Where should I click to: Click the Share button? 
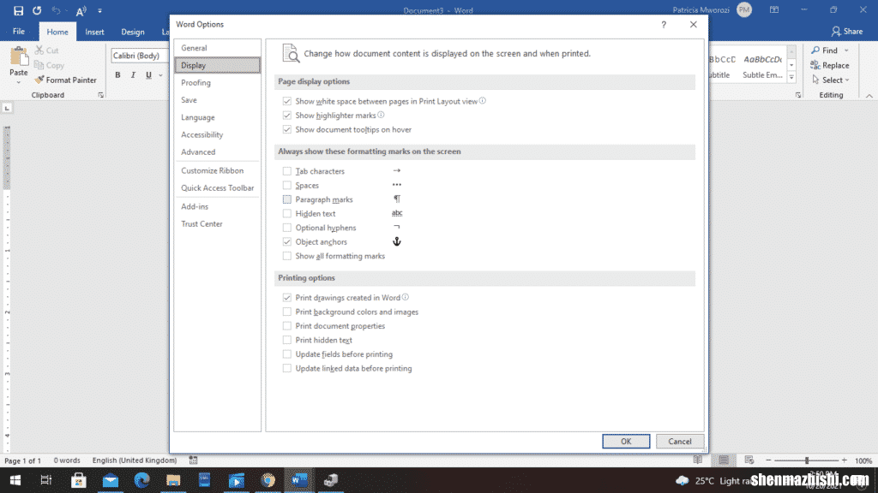pyautogui.click(x=847, y=32)
